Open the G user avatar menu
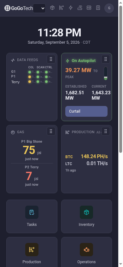Image resolution: width=123 pixels, height=267 pixels. pyautogui.click(x=109, y=8)
